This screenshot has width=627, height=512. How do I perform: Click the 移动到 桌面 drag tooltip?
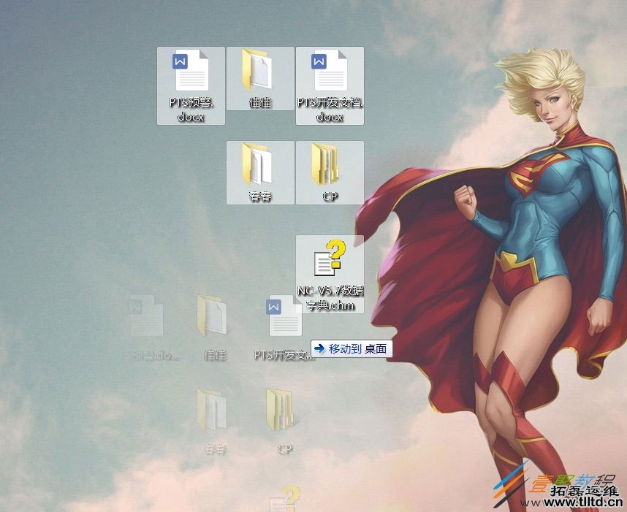(352, 349)
